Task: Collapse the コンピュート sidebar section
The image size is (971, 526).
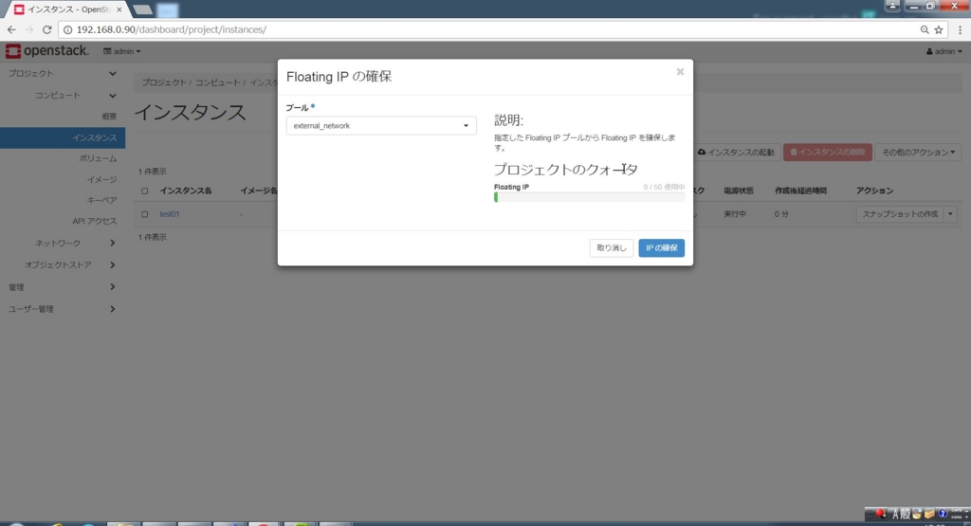Action: pos(62,96)
